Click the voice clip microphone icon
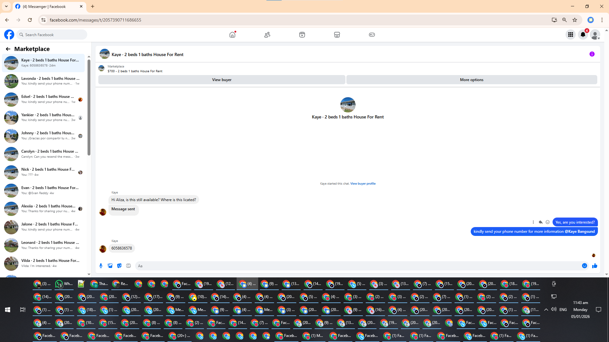 [x=101, y=266]
